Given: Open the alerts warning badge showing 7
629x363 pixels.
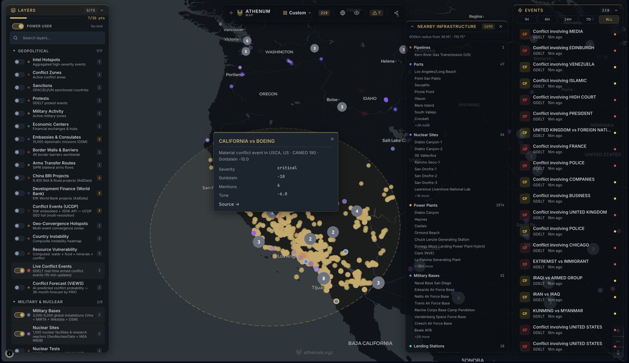Looking at the screenshot, I should tap(376, 13).
